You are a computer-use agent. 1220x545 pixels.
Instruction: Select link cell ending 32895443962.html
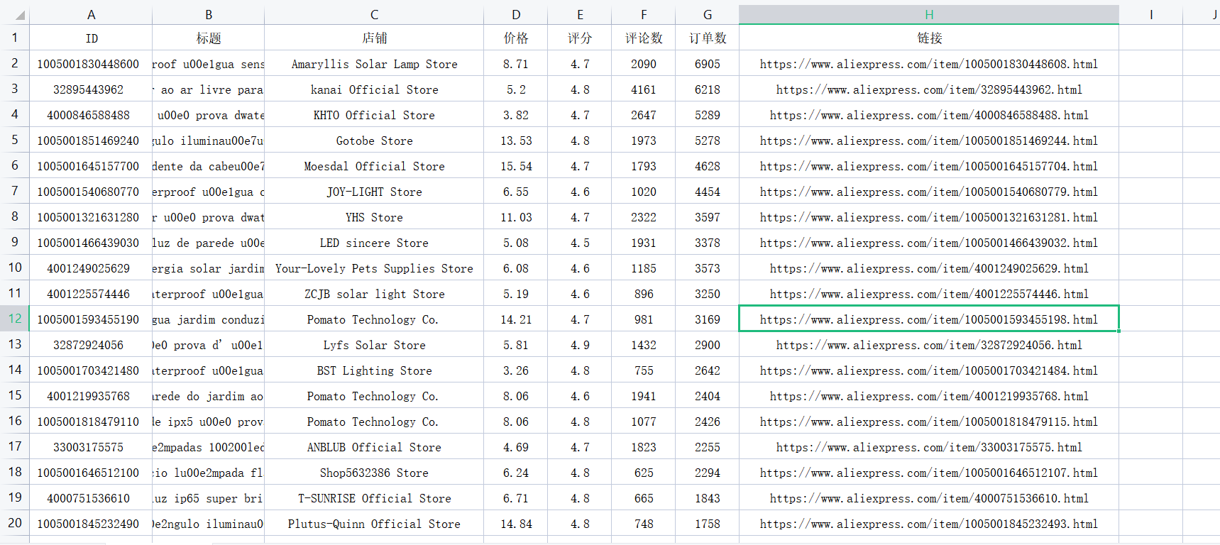pos(929,89)
